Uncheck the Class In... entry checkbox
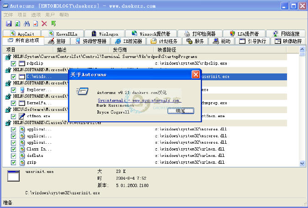 point(13,149)
